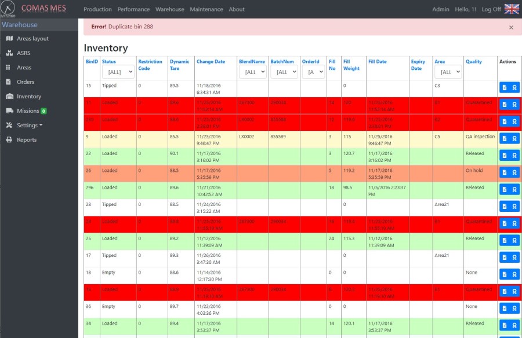Image resolution: width=522 pixels, height=338 pixels.
Task: Click quality award icon for bin 296
Action: (514, 189)
